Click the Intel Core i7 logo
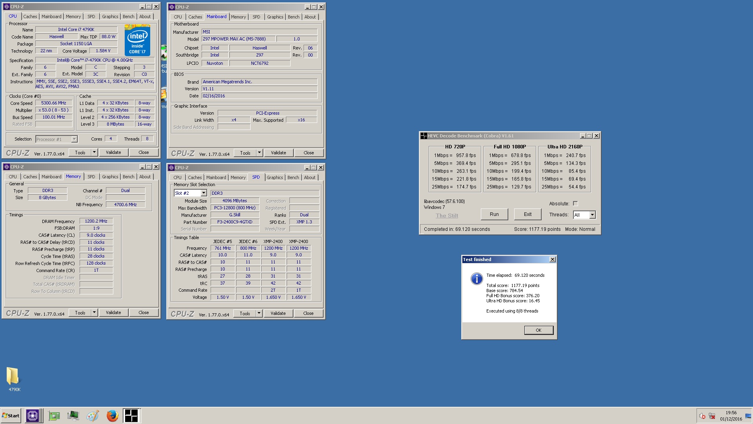Screen dimensions: 753x424 coord(137,40)
